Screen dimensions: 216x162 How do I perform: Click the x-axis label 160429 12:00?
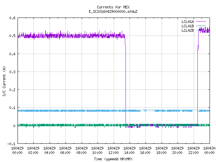(113, 151)
